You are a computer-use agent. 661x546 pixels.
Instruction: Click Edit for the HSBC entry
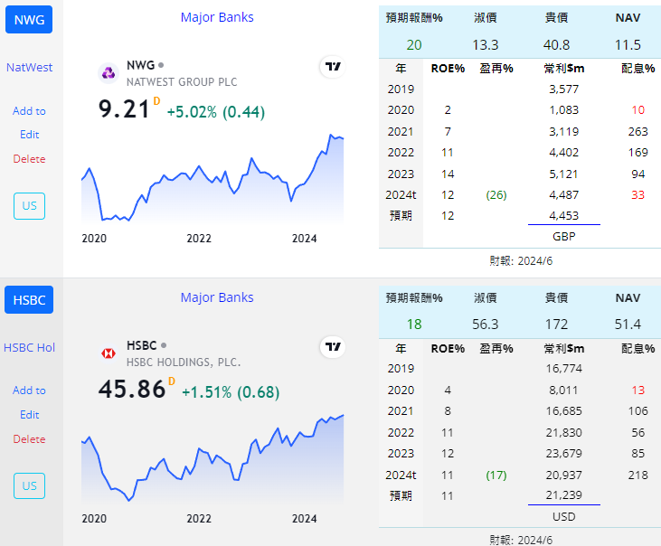point(29,415)
